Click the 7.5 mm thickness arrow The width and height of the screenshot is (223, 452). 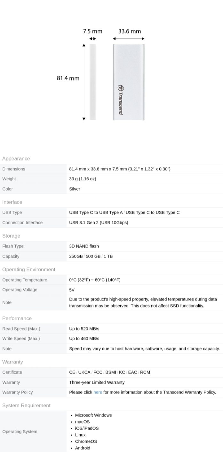(x=93, y=39)
